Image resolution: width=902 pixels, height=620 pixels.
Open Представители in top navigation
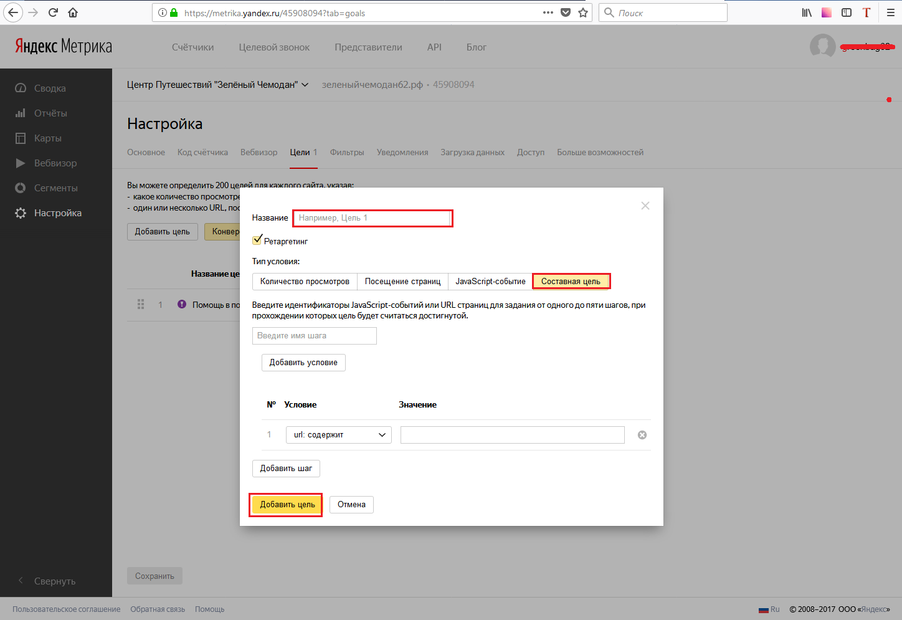coord(368,47)
